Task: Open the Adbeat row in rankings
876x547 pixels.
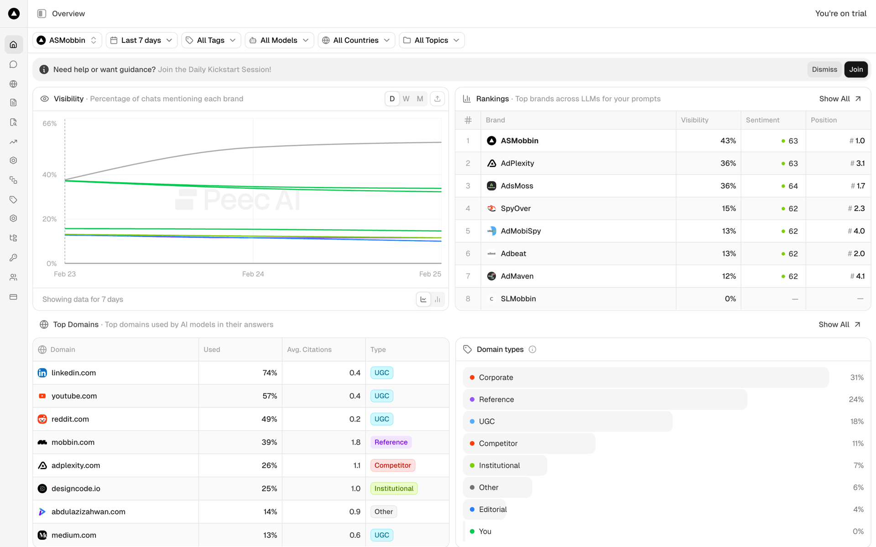Action: click(x=663, y=253)
